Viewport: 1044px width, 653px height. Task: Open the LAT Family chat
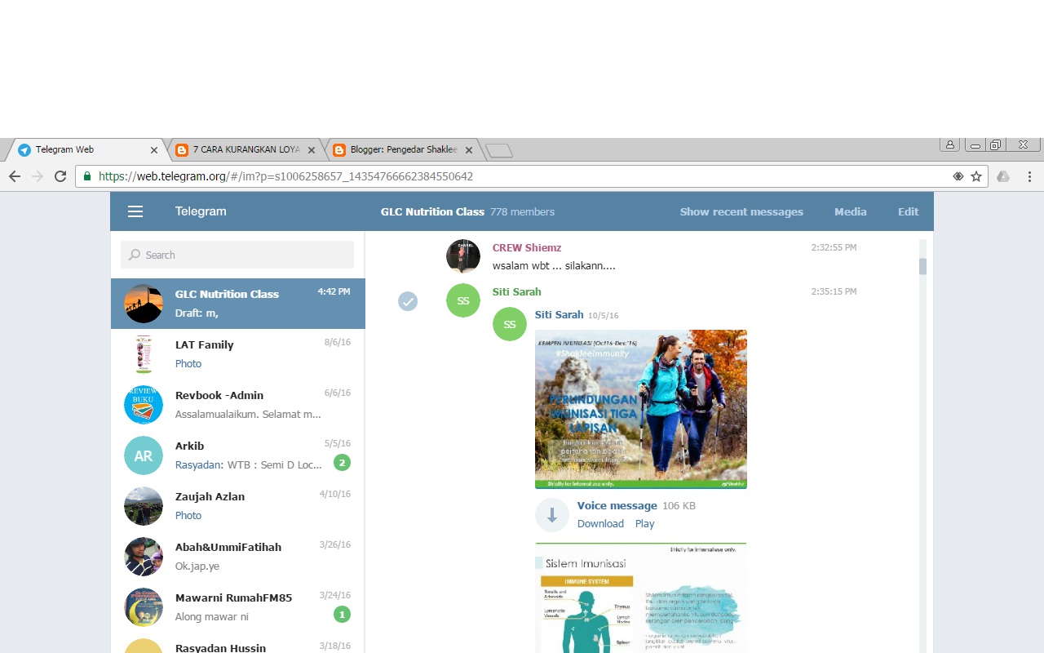click(x=238, y=354)
